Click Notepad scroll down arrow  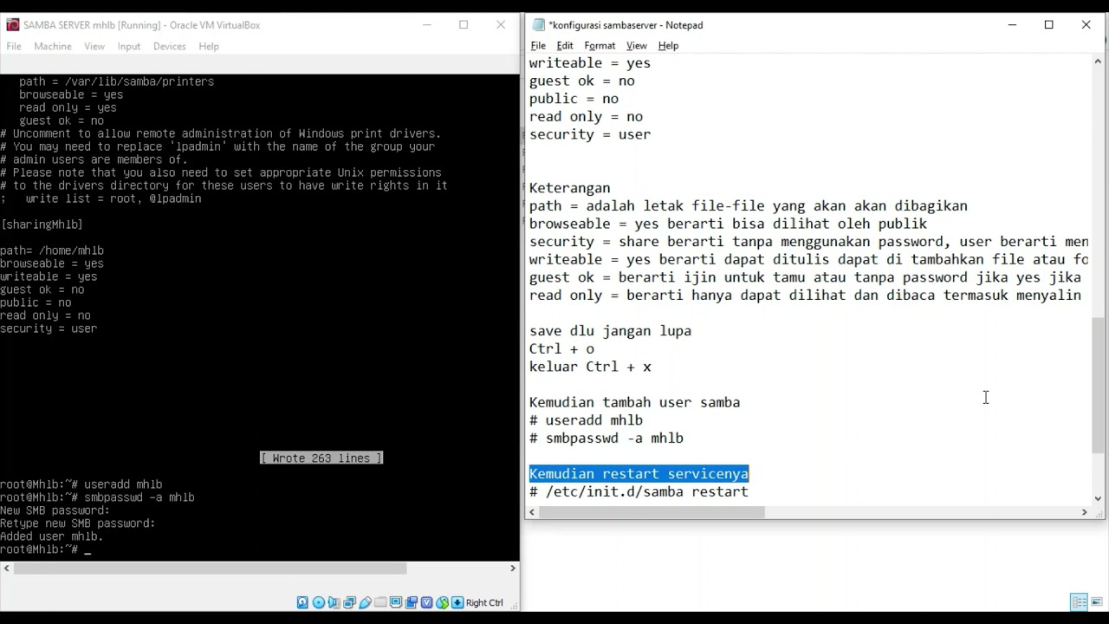tap(1099, 498)
